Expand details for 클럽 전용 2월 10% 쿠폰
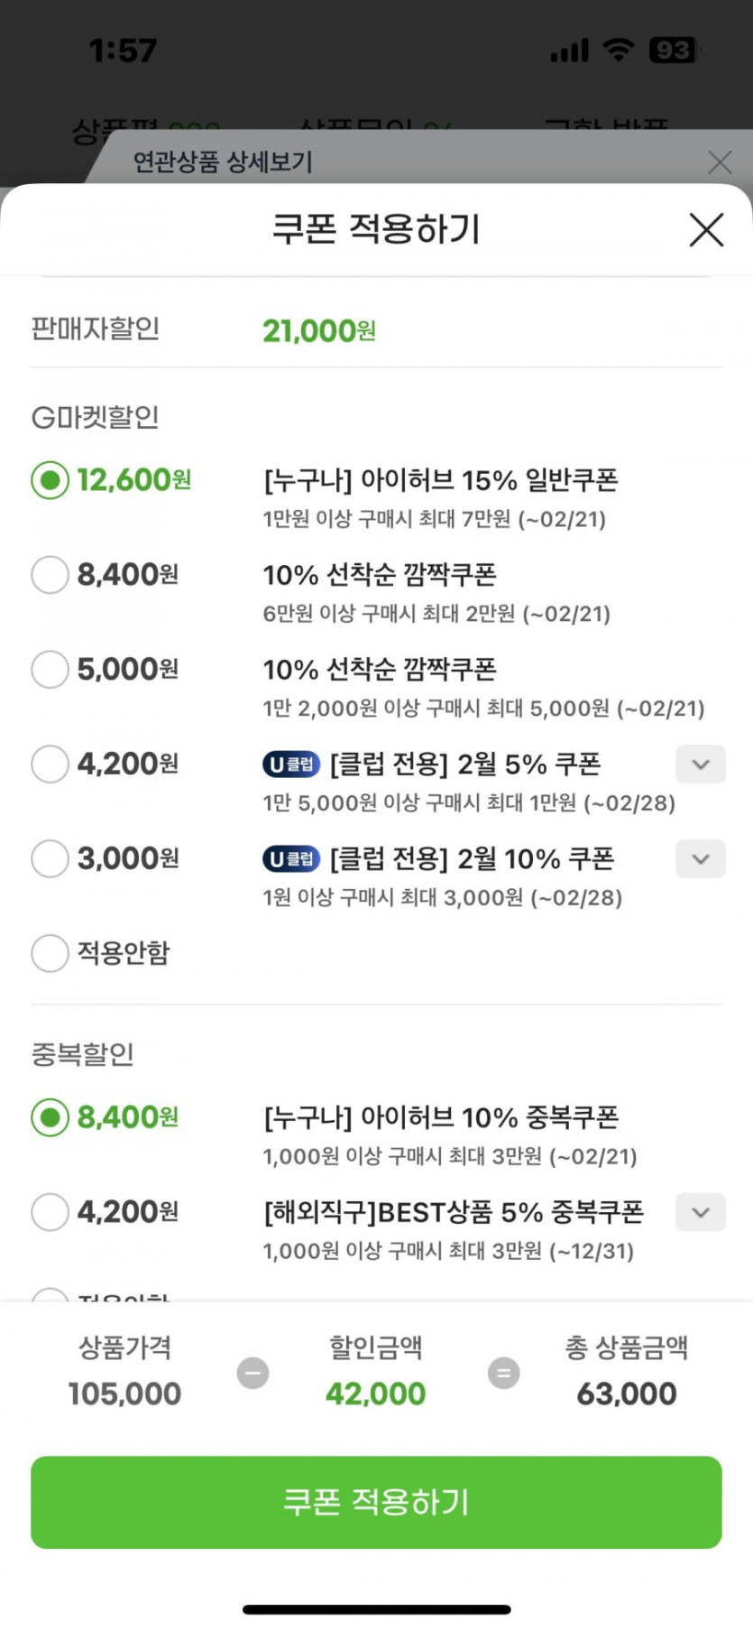 pos(701,859)
